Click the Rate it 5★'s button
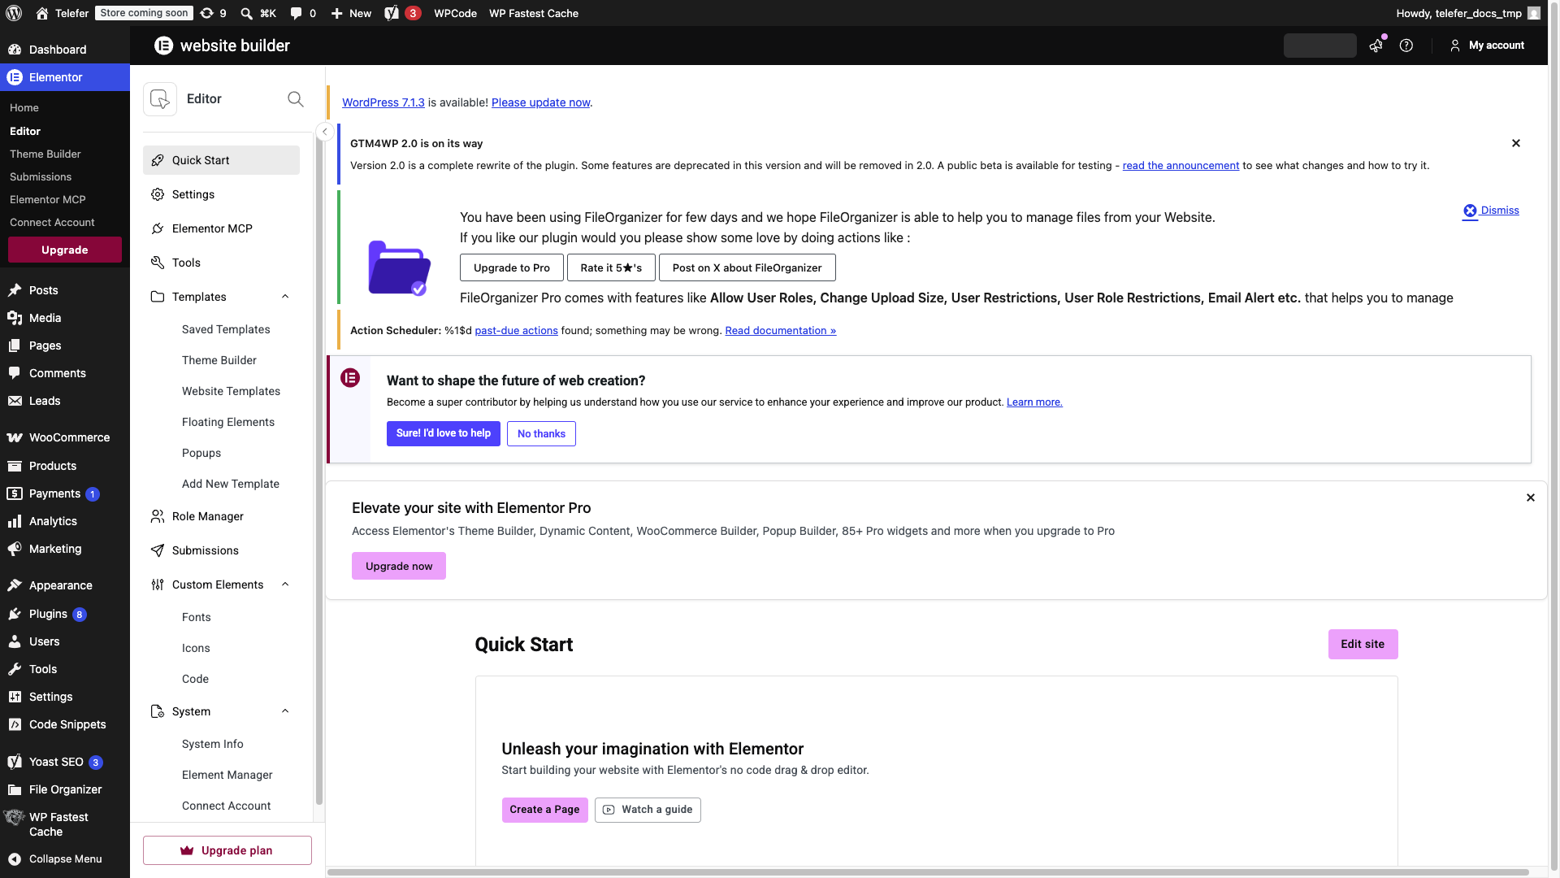The image size is (1560, 878). (611, 267)
